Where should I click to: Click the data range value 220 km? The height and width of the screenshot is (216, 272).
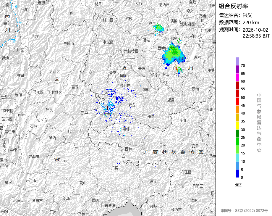pos(251,22)
